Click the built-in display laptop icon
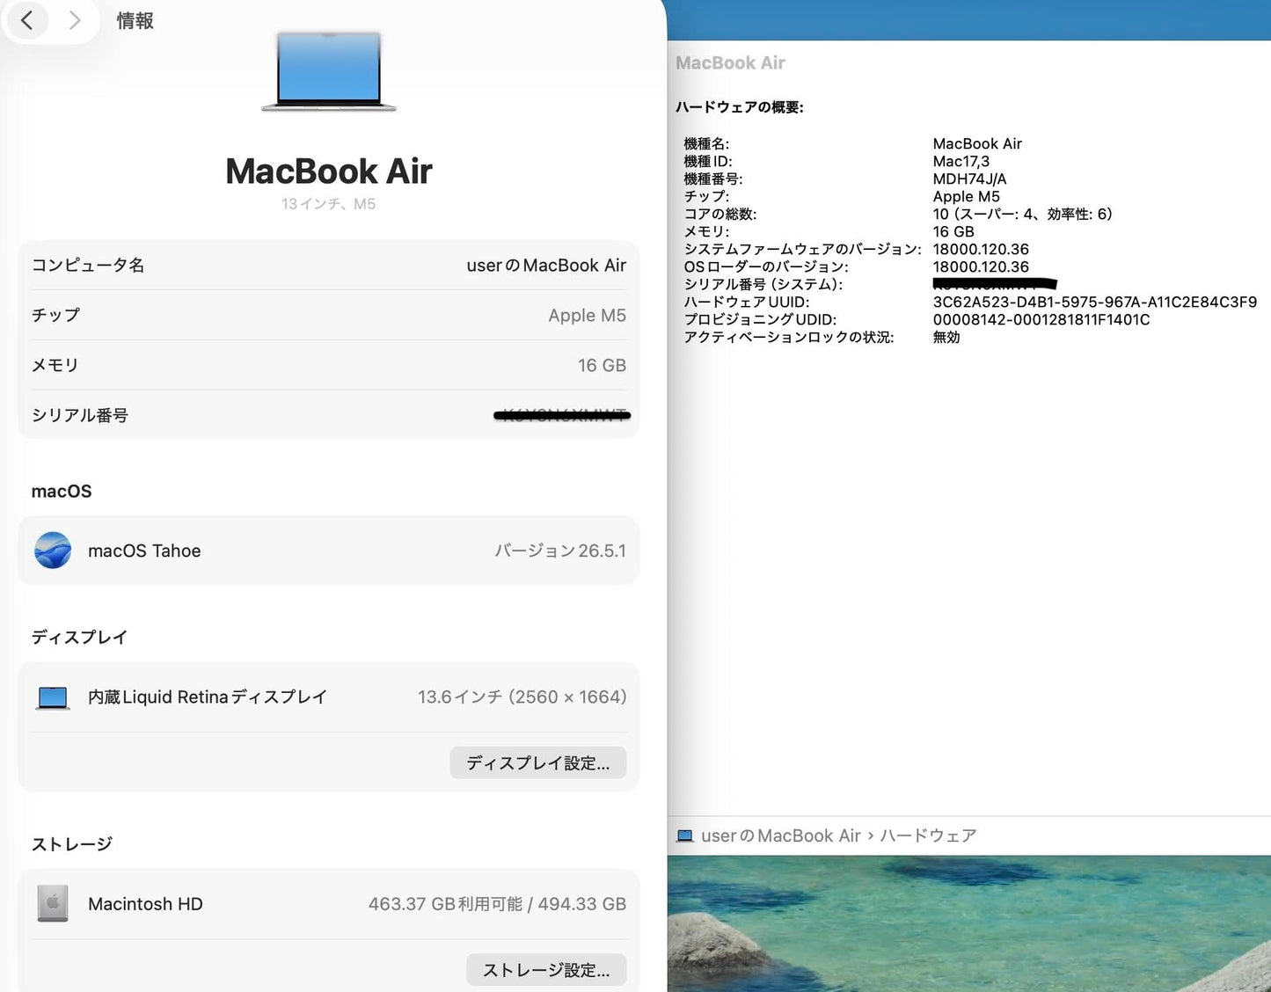Image resolution: width=1271 pixels, height=992 pixels. (53, 697)
